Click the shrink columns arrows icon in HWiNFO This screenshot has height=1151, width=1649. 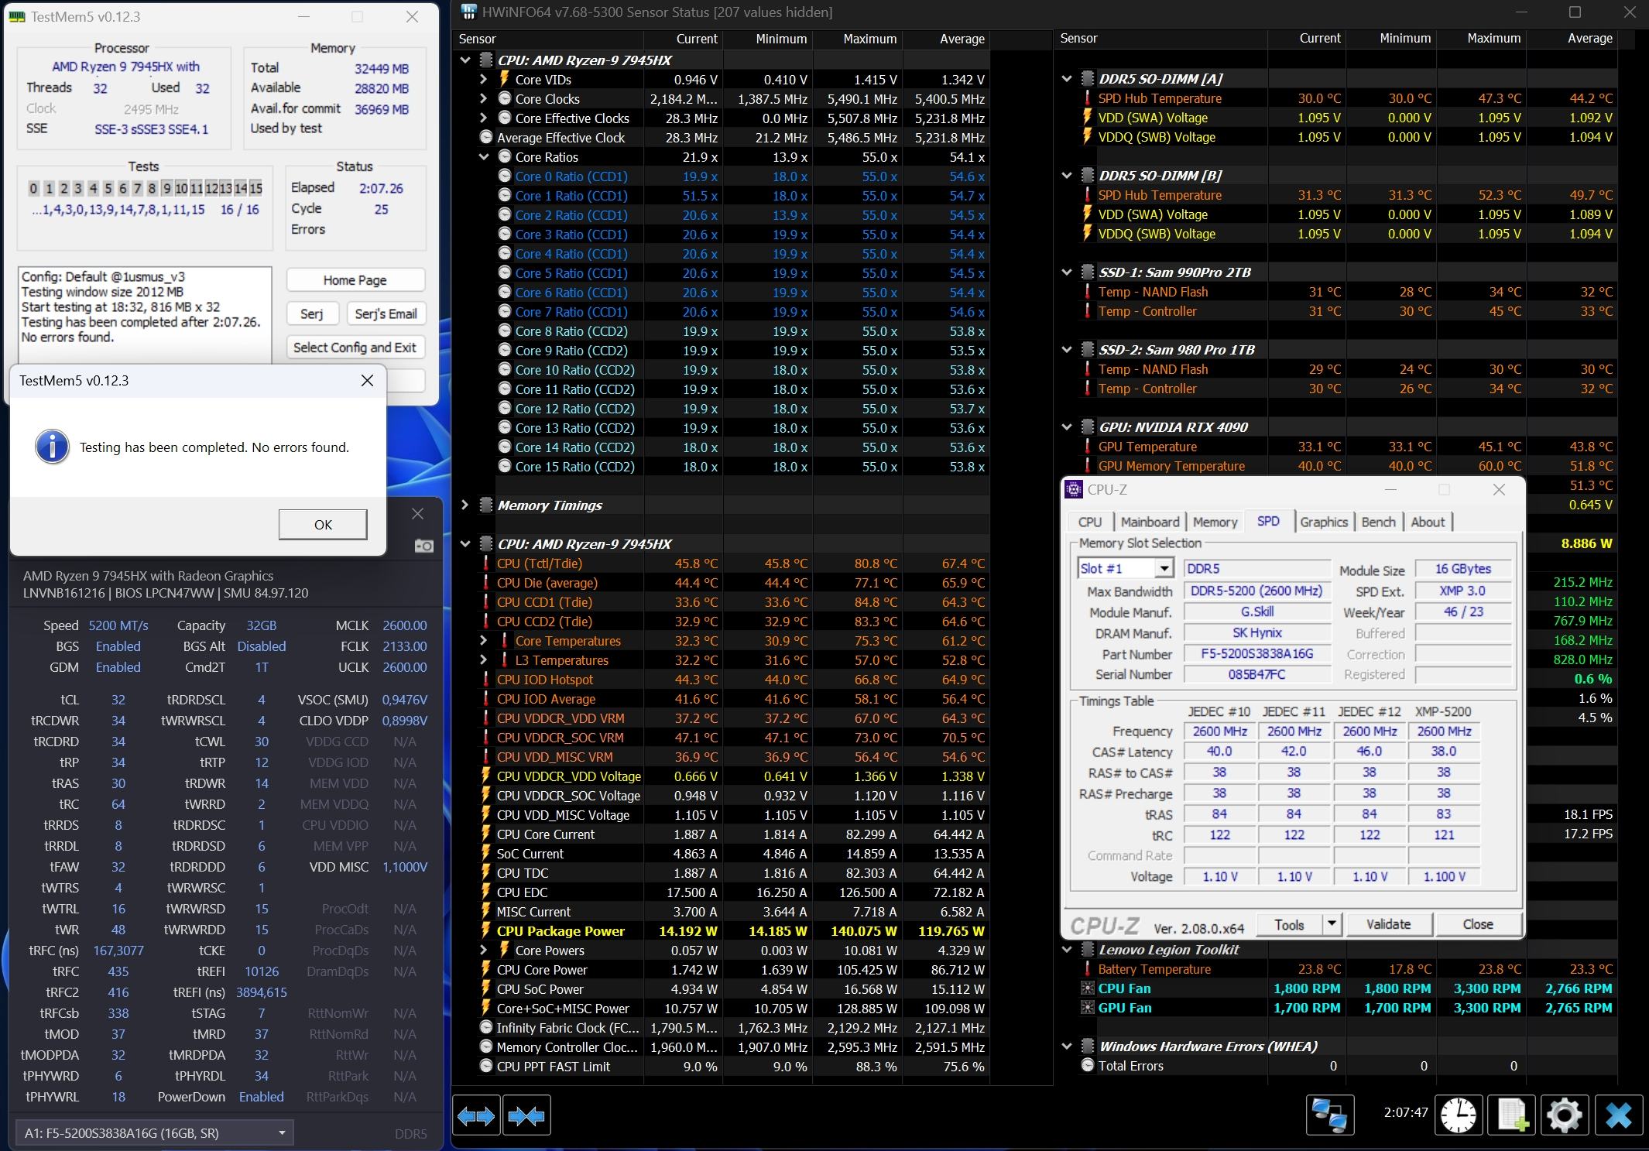point(526,1116)
